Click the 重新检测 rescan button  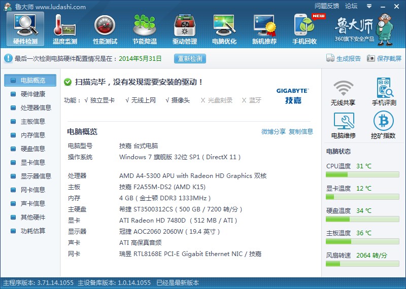point(190,58)
